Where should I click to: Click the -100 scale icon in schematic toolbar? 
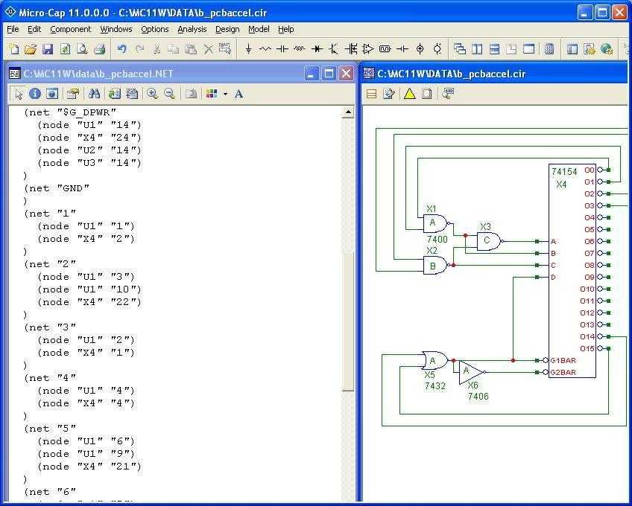point(448,92)
